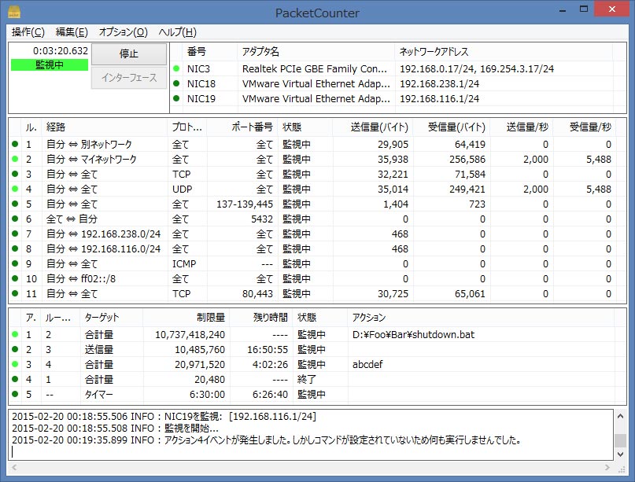The height and width of the screenshot is (482, 635).
Task: Click the インターフェース button
Action: click(x=129, y=78)
